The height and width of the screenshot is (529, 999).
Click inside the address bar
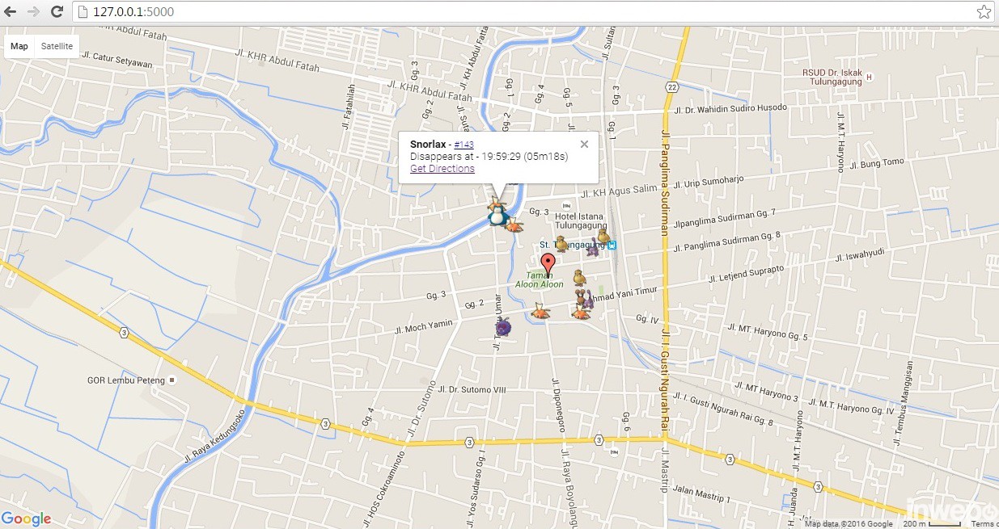coord(243,12)
